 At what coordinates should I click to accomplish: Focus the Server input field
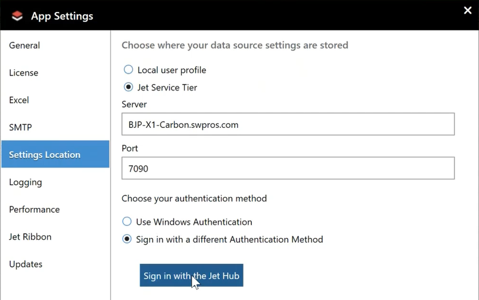288,124
